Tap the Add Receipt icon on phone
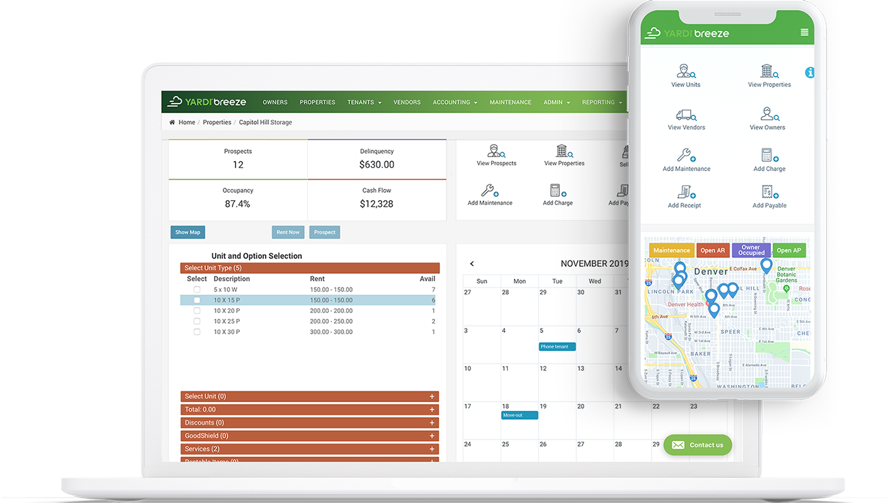Screen dimensions: 894x503 (686, 192)
